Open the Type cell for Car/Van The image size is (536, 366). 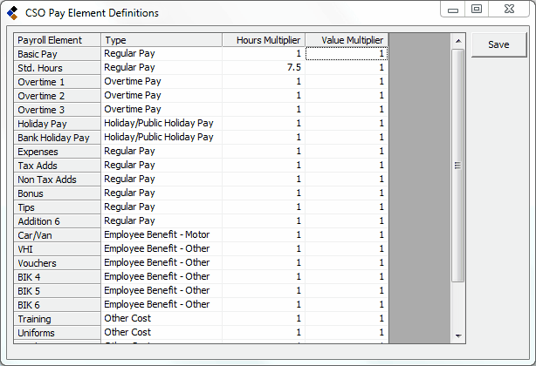point(155,235)
